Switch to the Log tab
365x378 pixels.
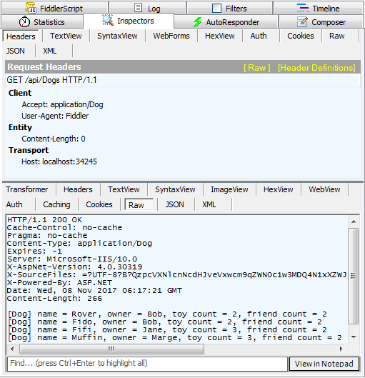(x=147, y=8)
